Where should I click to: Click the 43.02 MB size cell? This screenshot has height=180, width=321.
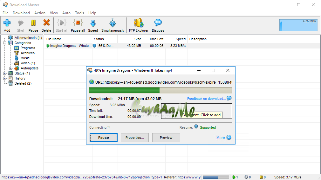tap(134, 46)
